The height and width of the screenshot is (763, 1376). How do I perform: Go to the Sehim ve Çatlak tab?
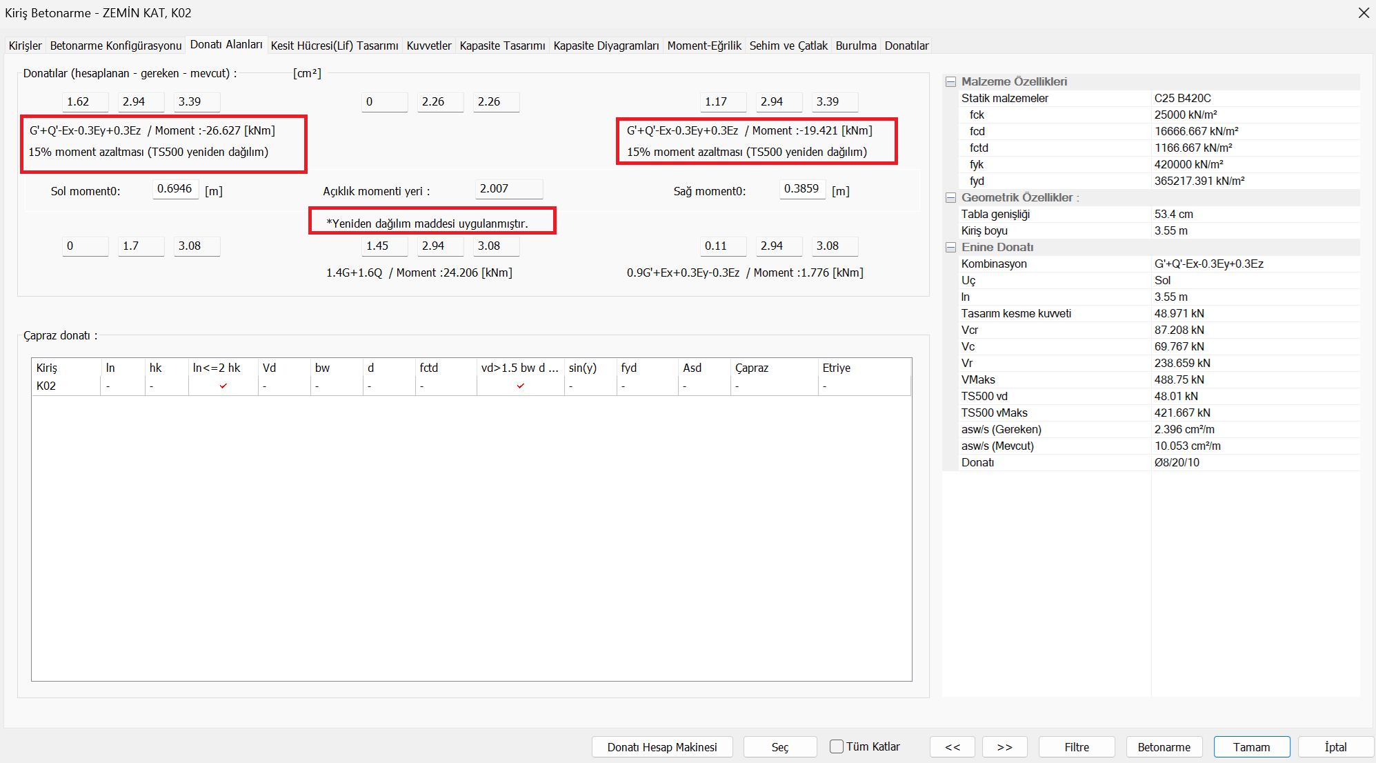coord(788,46)
